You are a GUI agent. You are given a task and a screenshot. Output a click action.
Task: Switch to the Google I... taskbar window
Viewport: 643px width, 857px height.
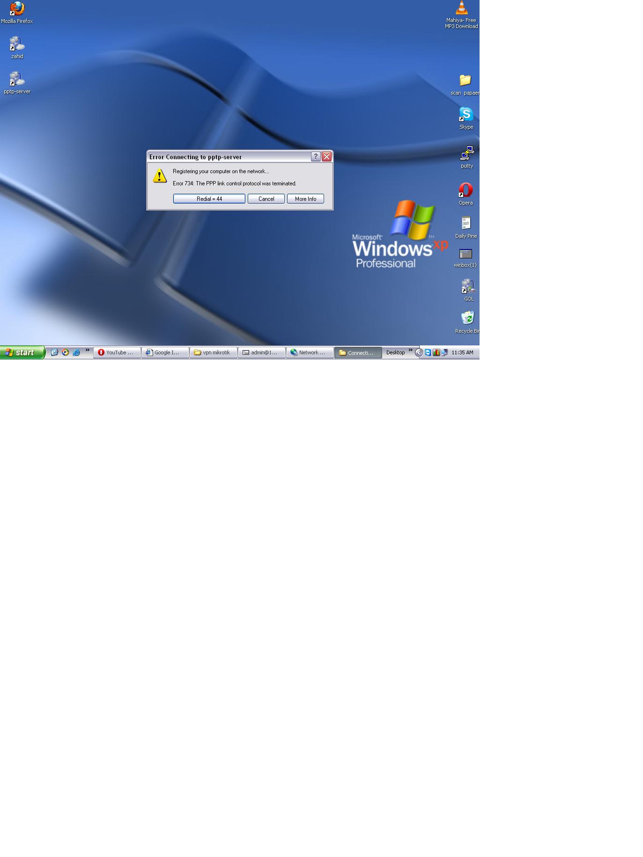point(165,352)
